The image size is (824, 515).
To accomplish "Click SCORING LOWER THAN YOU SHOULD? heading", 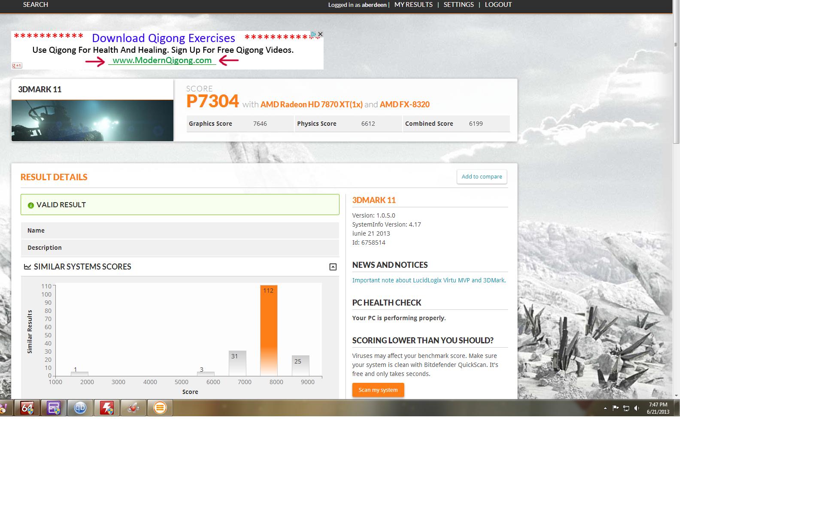I will 423,340.
